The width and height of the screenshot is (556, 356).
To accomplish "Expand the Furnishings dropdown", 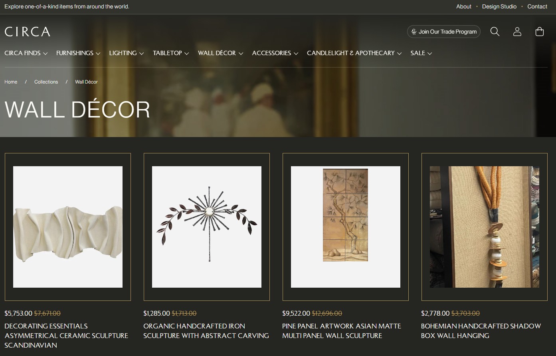I will coord(78,53).
